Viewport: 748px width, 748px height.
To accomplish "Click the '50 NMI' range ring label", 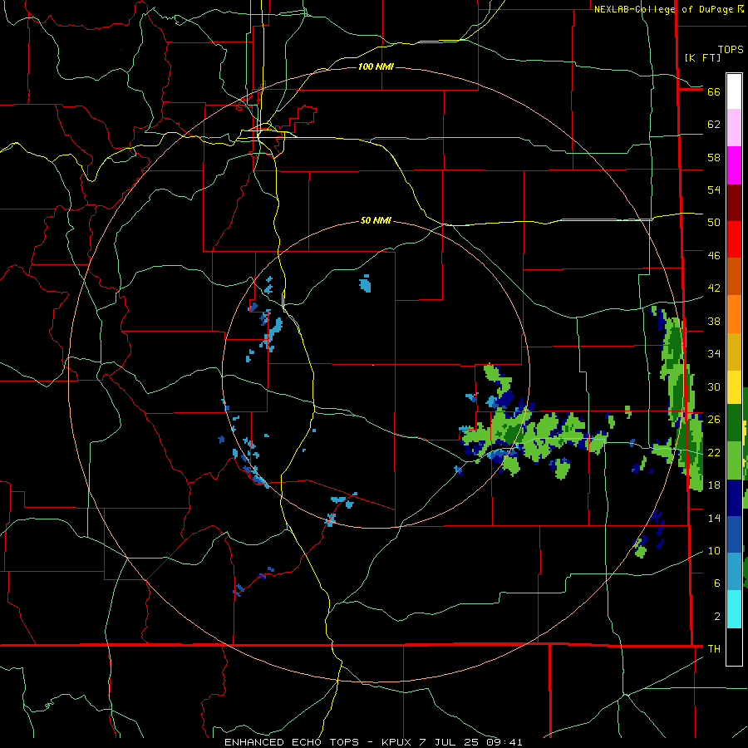I will (376, 220).
